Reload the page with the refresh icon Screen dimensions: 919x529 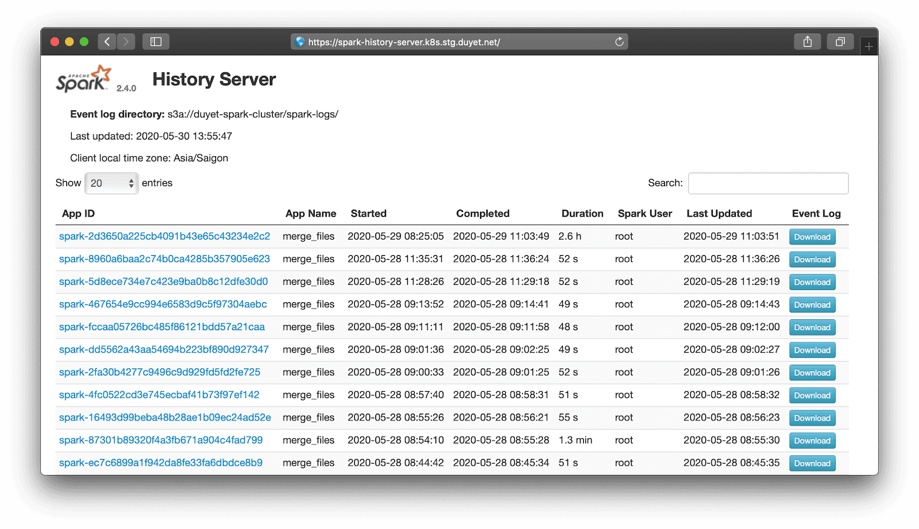[619, 41]
